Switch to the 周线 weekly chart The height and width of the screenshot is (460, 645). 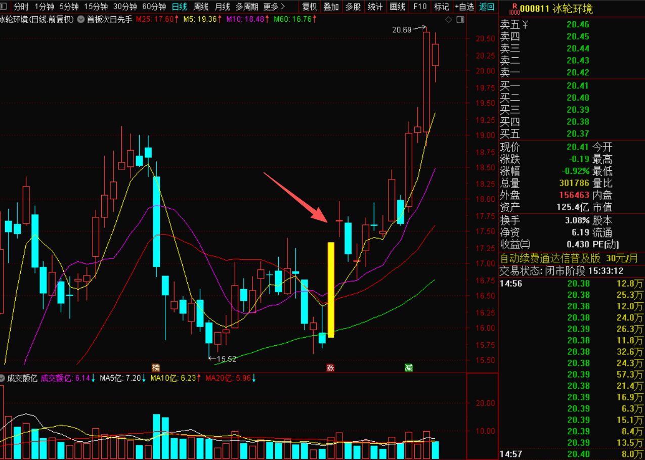201,7
